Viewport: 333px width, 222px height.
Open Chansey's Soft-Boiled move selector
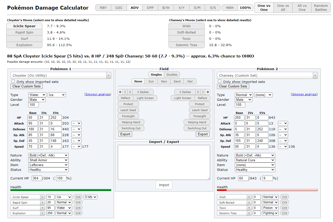(234, 202)
